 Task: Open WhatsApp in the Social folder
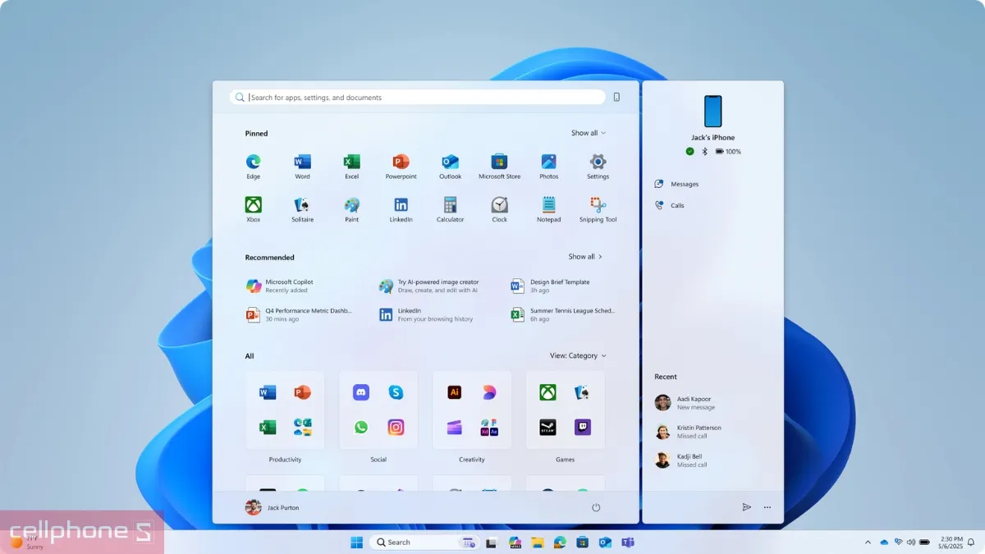pos(360,427)
